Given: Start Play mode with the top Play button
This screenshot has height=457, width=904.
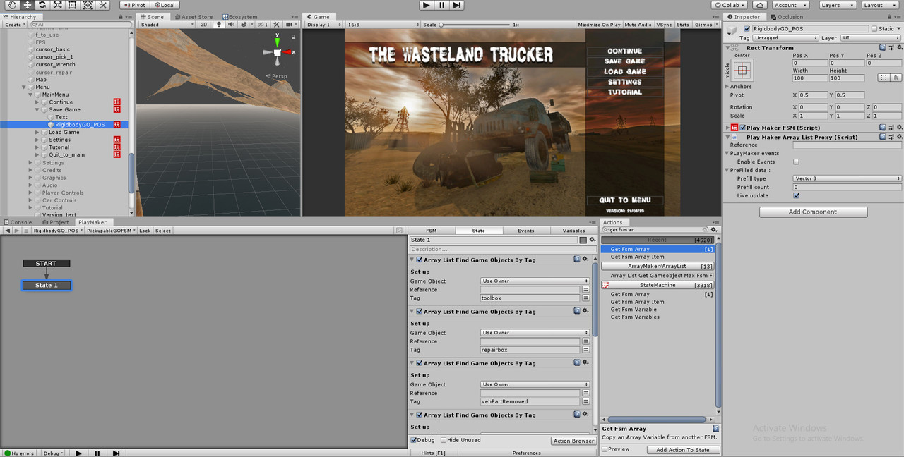Looking at the screenshot, I should [426, 5].
